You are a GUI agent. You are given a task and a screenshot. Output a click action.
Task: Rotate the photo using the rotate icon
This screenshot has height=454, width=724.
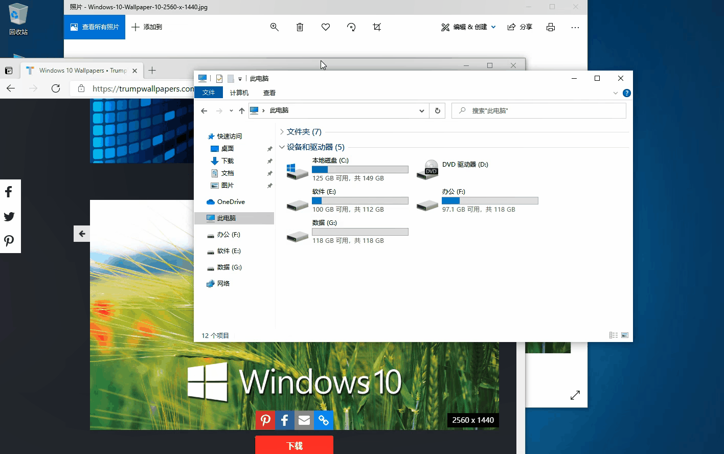(x=351, y=27)
